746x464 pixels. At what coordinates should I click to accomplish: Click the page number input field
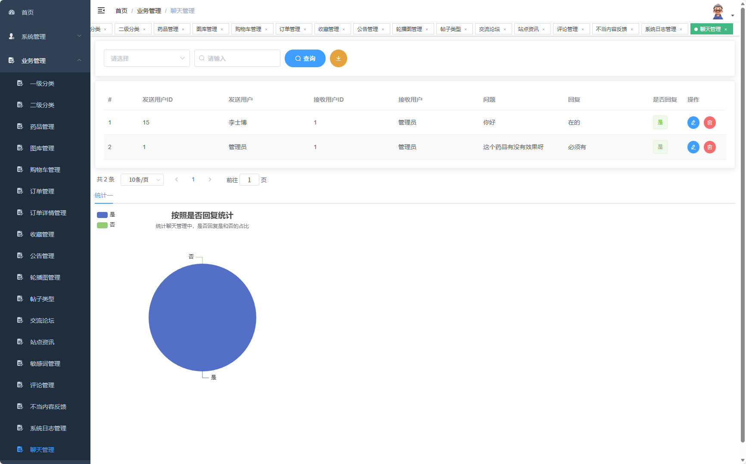(249, 180)
